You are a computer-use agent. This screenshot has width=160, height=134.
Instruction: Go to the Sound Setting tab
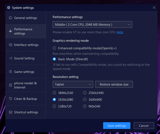point(26,58)
